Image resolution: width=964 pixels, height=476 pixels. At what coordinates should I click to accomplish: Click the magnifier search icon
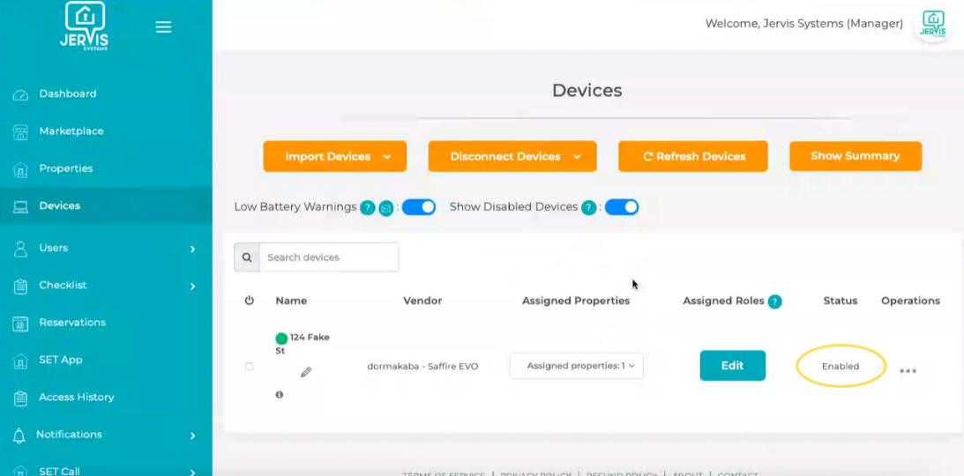click(x=247, y=257)
